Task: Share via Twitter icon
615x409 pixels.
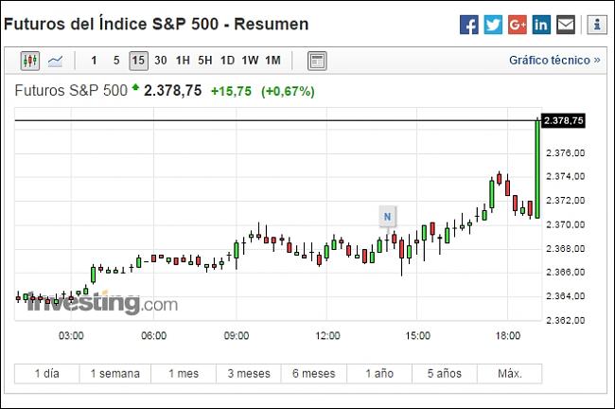Action: [493, 25]
